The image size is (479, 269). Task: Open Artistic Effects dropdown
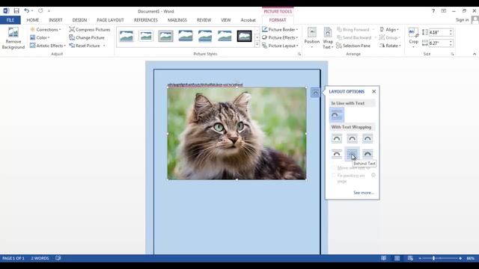click(x=48, y=46)
